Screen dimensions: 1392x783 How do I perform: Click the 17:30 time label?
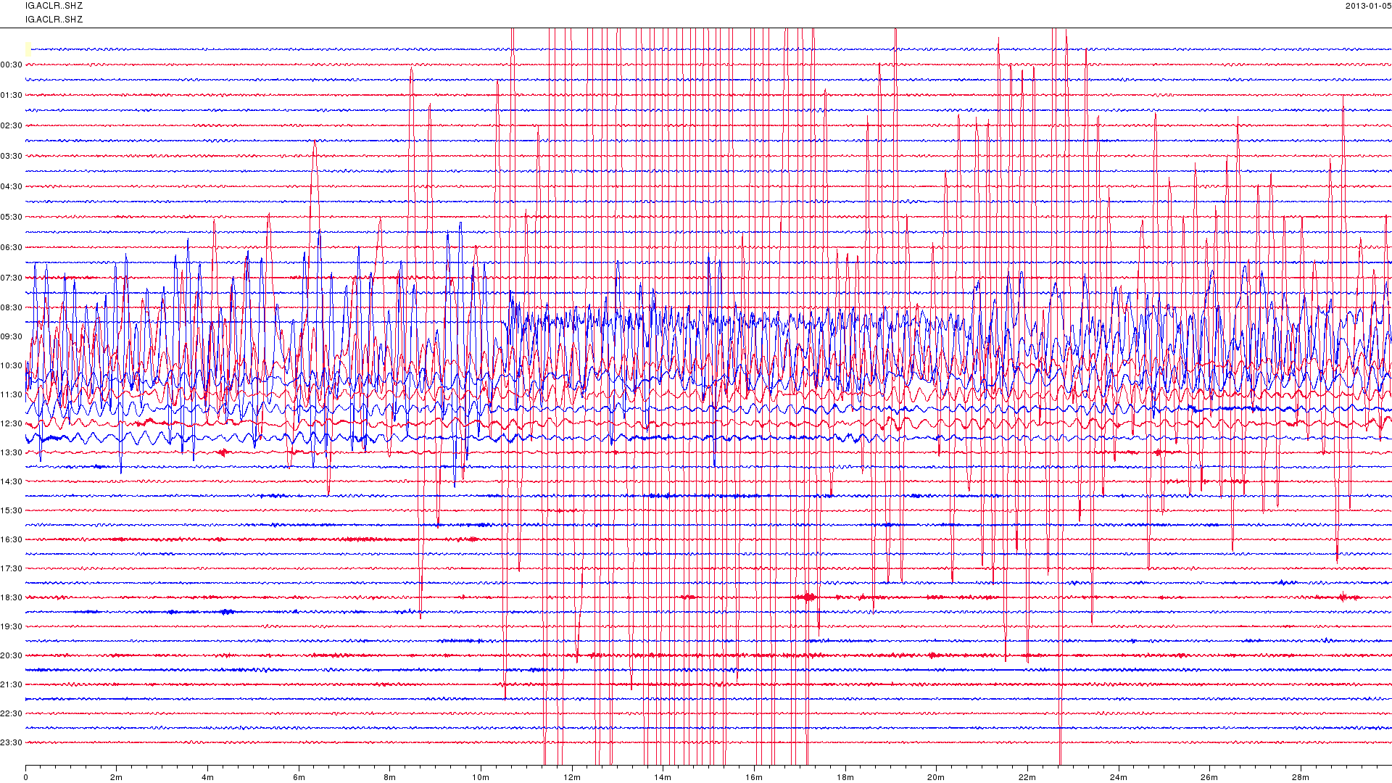[x=12, y=569]
